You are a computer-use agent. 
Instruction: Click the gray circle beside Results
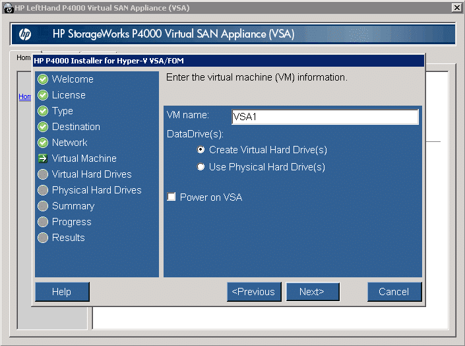(43, 238)
